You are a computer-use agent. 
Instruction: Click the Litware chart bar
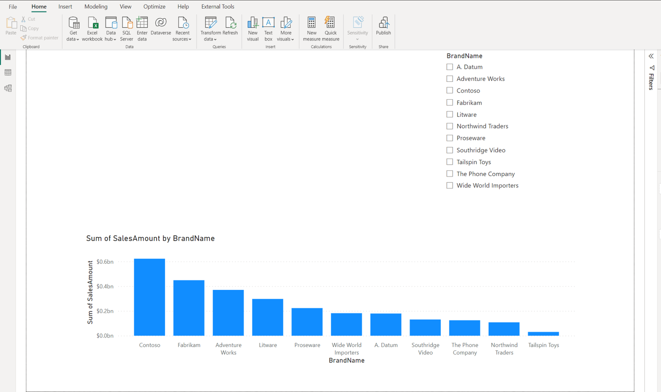pos(268,317)
